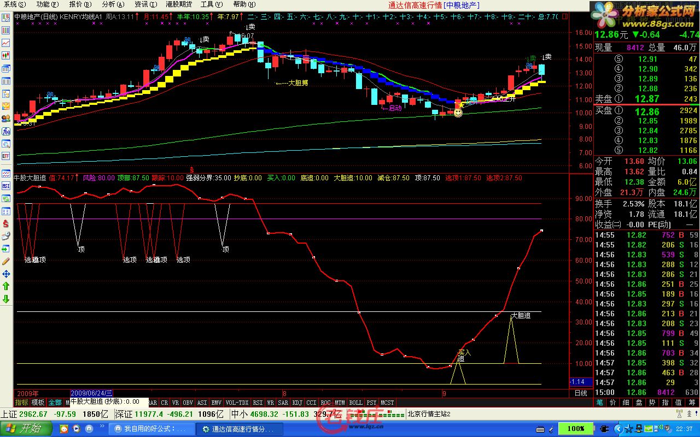Switch to 盘 tab in right panel
The height and width of the screenshot is (437, 700).
click(639, 402)
